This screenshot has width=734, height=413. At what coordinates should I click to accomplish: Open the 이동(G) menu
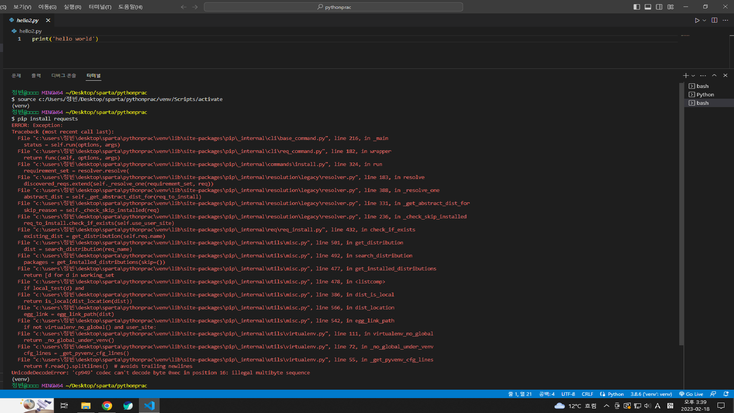point(47,7)
